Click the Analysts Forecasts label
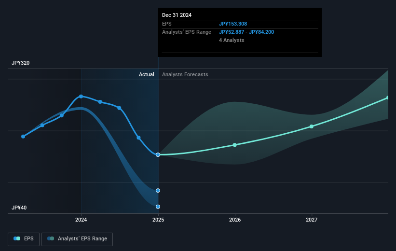The height and width of the screenshot is (251, 396). [x=185, y=74]
